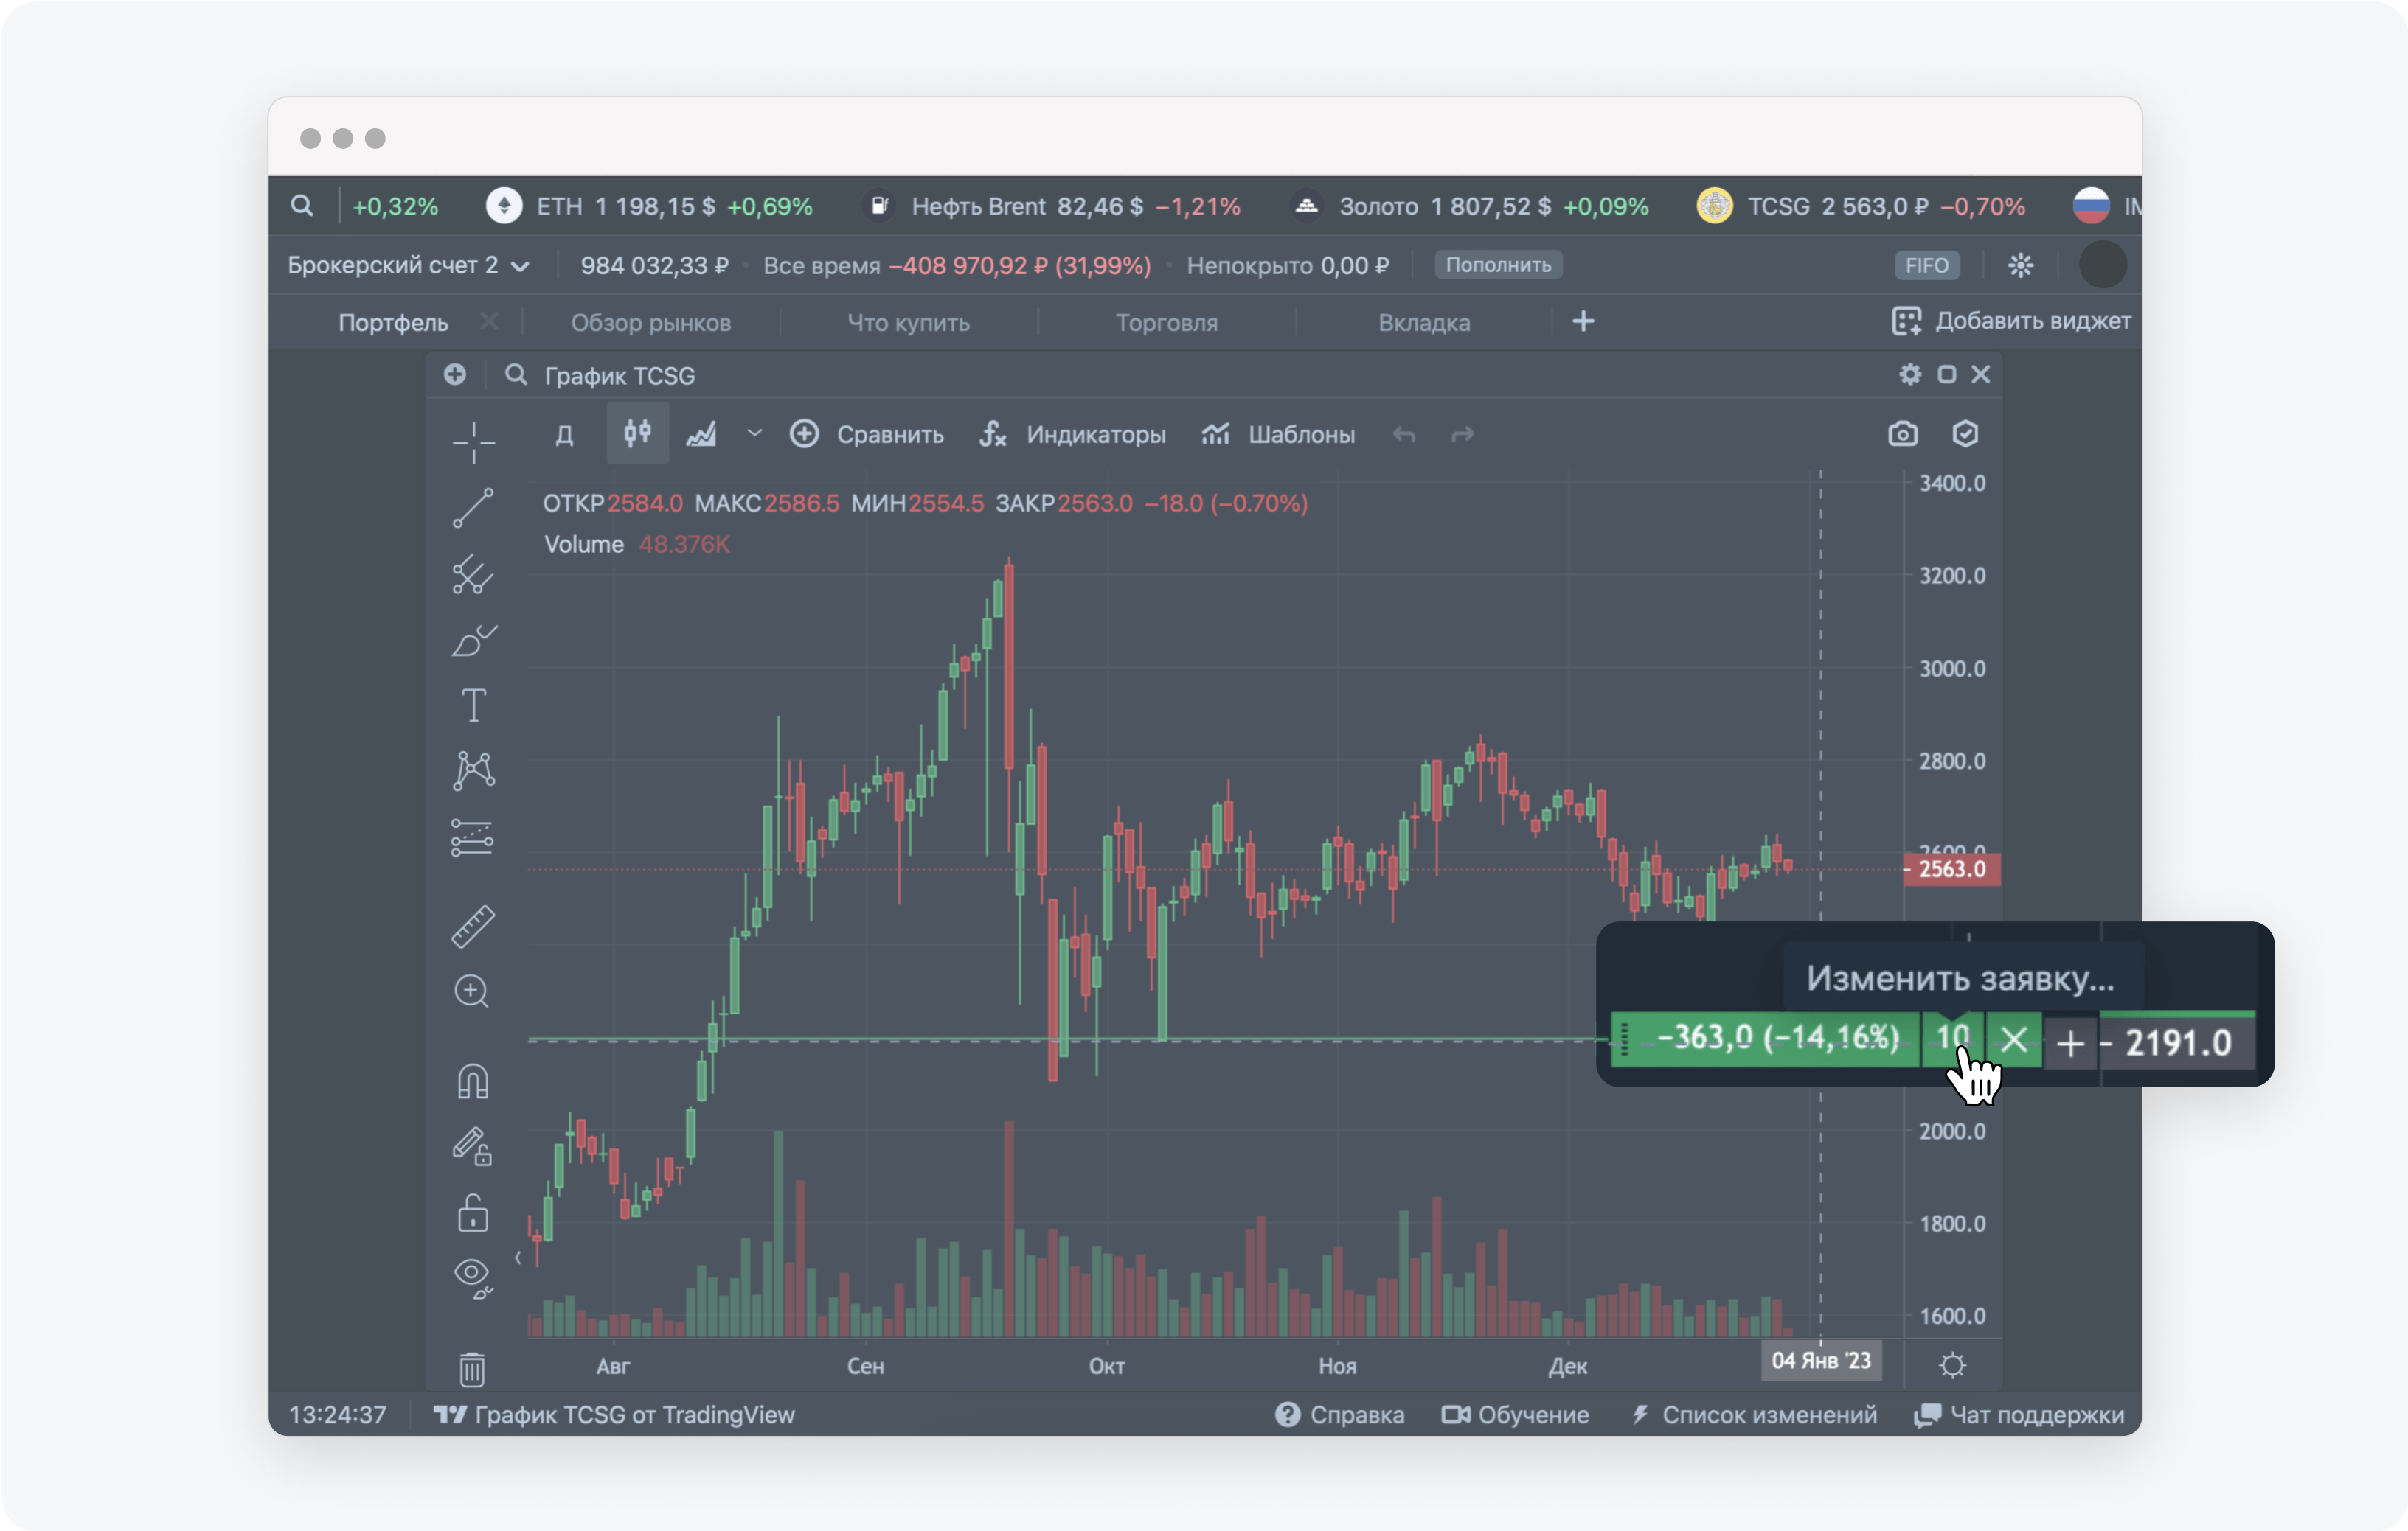The height and width of the screenshot is (1531, 2408).
Task: Select the zoom in tool
Action: (x=473, y=992)
